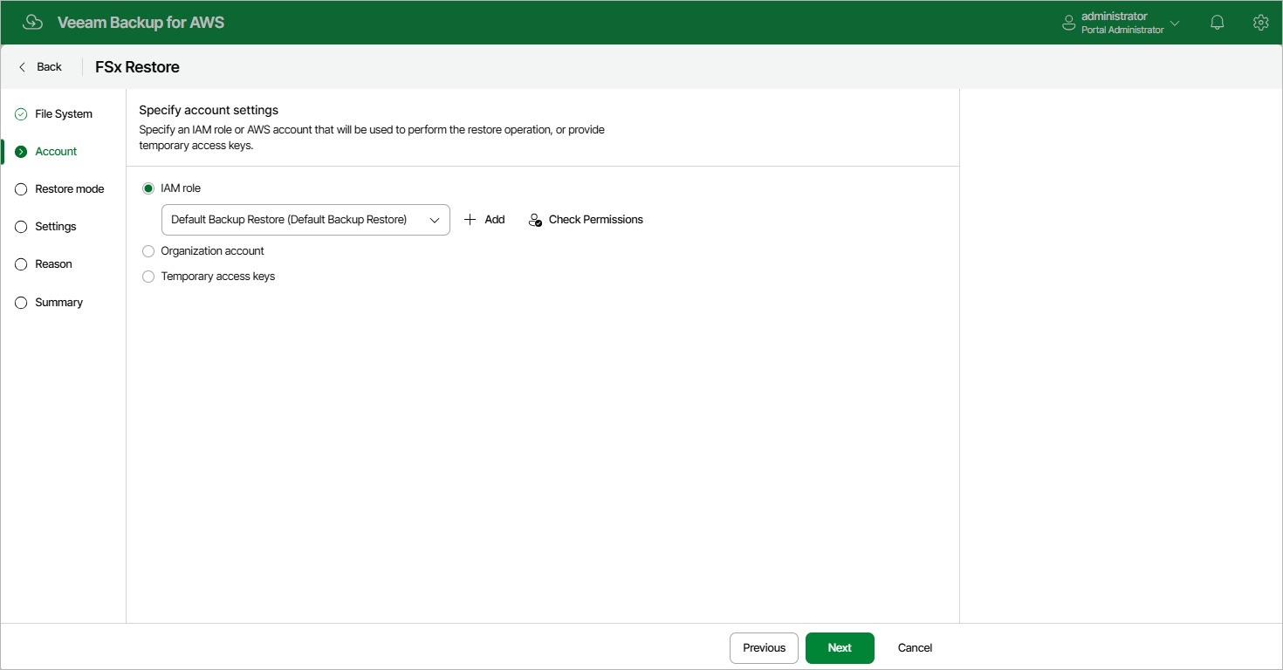Viewport: 1283px width, 670px height.
Task: Select the Organization account radio button
Action: [x=148, y=251]
